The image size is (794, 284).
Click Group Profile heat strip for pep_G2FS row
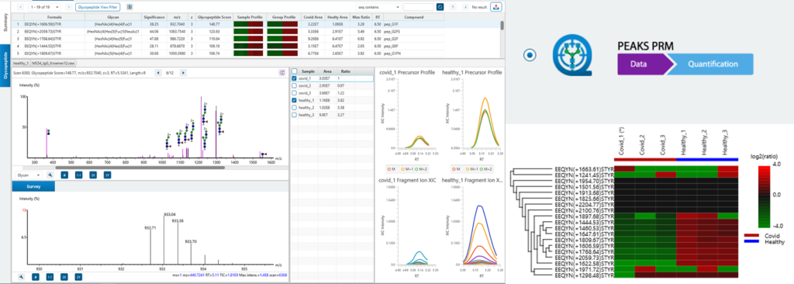pyautogui.click(x=282, y=32)
